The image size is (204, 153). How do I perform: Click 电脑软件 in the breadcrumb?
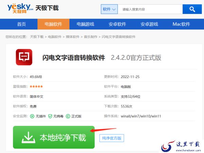[x=55, y=37]
